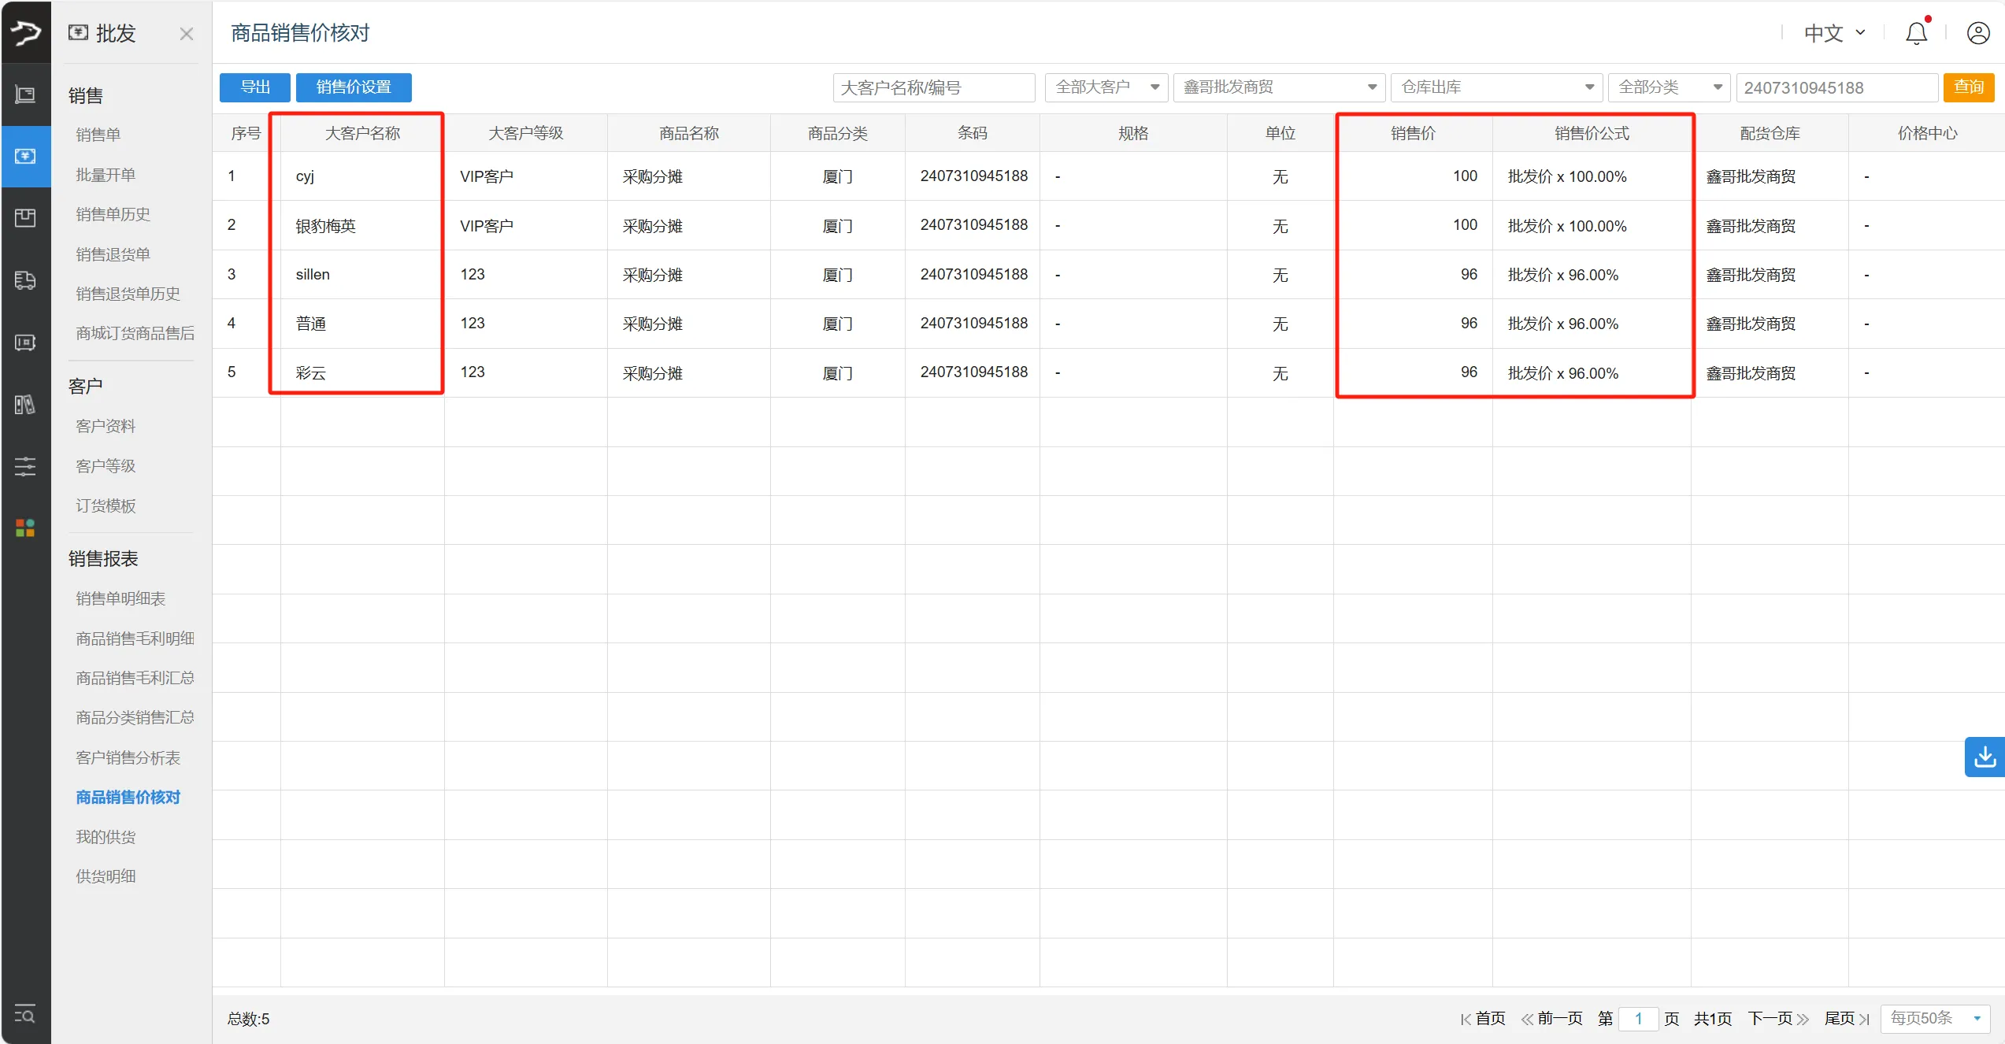This screenshot has height=1044, width=2005.
Task: Open the books/files sidebar icon
Action: point(25,405)
